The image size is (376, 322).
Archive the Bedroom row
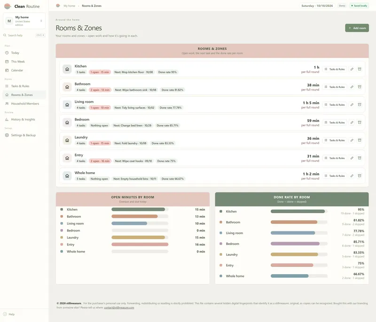(x=360, y=123)
